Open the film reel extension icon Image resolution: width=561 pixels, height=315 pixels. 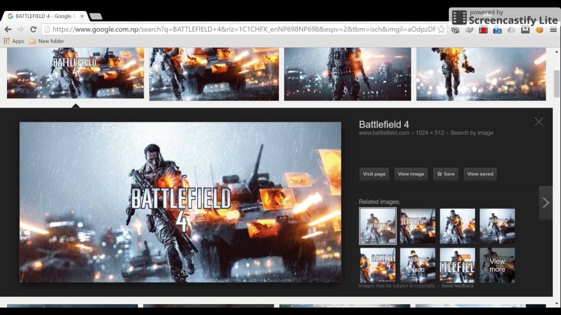click(x=455, y=30)
